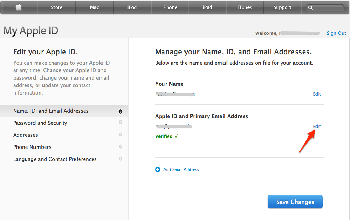
Task: Click the Sign Out link
Action: tap(336, 33)
